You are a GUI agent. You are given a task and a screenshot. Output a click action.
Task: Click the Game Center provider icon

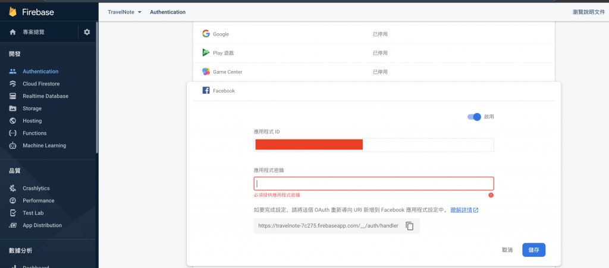pyautogui.click(x=206, y=72)
